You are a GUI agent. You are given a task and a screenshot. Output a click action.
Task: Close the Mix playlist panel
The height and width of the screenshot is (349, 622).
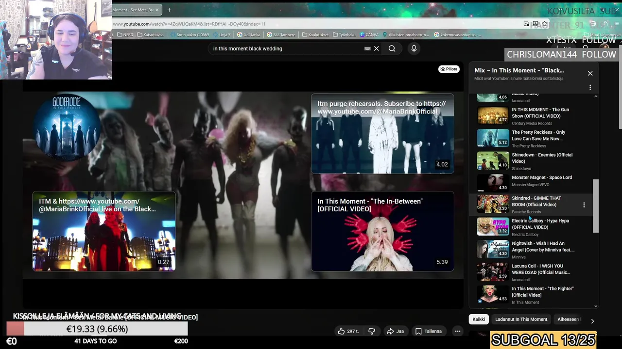(590, 73)
